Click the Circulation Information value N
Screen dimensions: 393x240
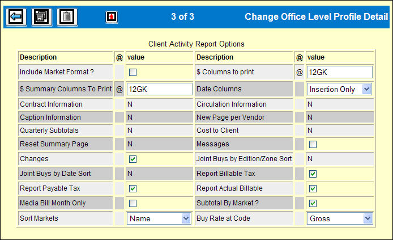(x=310, y=104)
